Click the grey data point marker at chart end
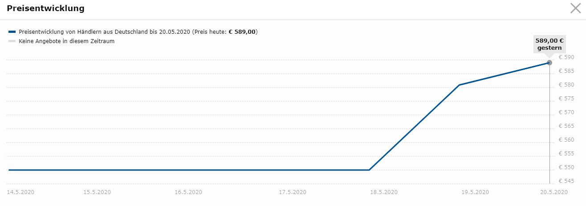Screen dimensions: 586x206 click(x=549, y=63)
